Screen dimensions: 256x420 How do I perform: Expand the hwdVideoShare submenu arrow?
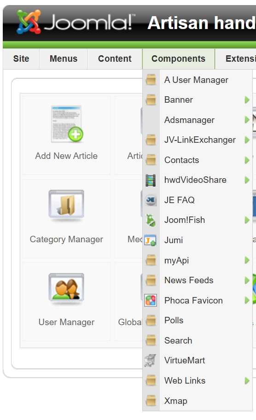click(x=247, y=180)
